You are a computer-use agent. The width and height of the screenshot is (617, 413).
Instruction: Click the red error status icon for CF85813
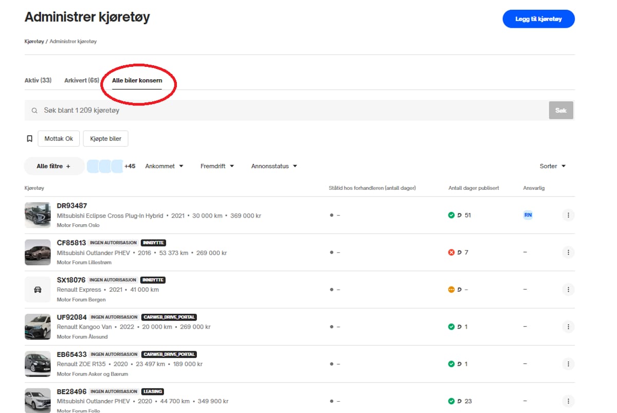pos(451,253)
